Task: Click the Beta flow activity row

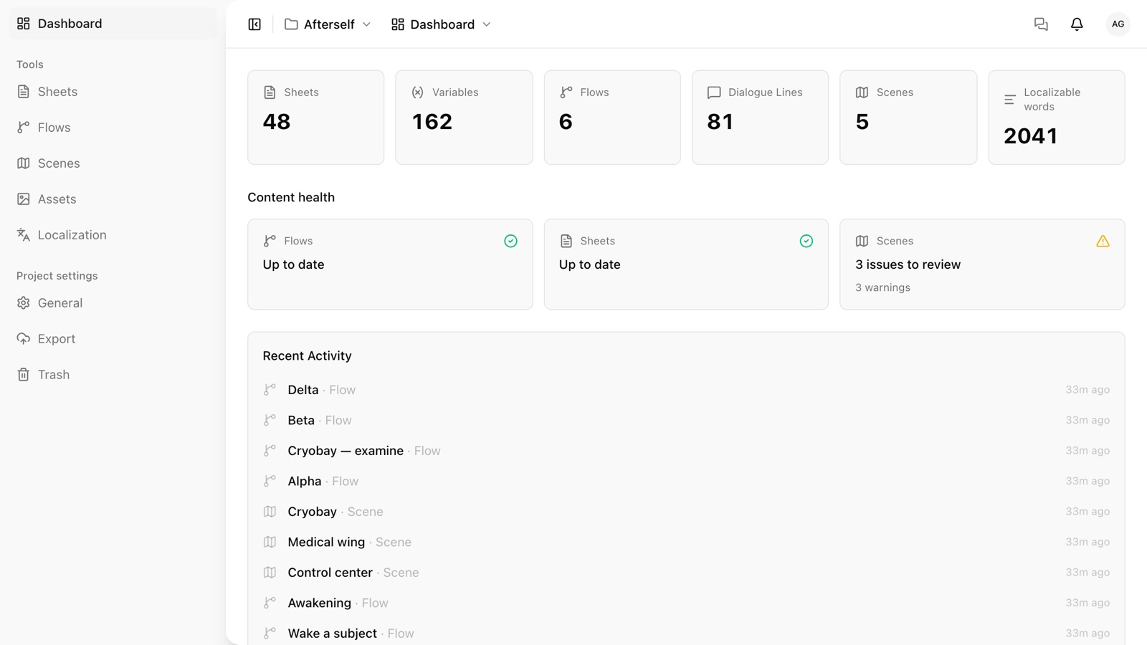Action: point(686,421)
